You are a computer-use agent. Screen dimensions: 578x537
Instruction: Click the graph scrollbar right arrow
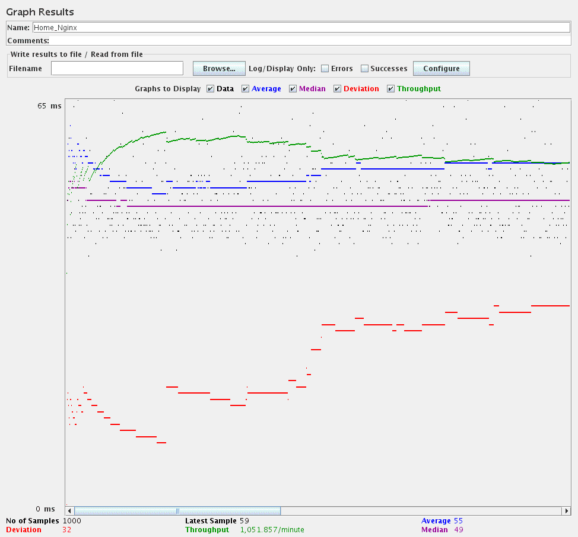(x=567, y=511)
